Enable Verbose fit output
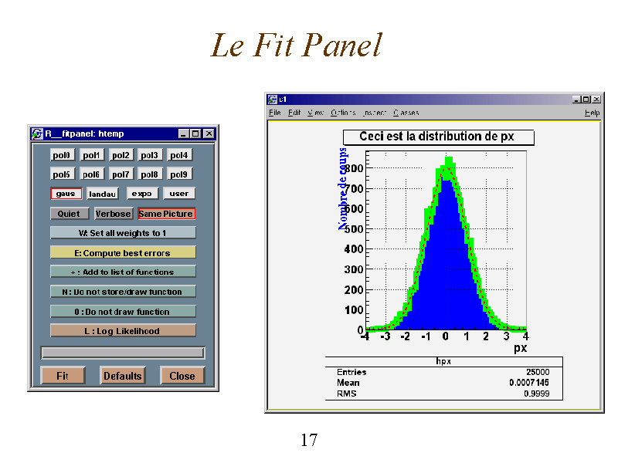 (114, 214)
